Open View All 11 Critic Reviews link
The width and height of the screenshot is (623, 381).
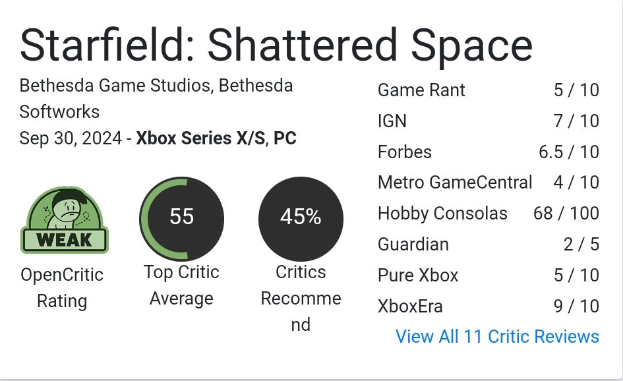coord(496,336)
